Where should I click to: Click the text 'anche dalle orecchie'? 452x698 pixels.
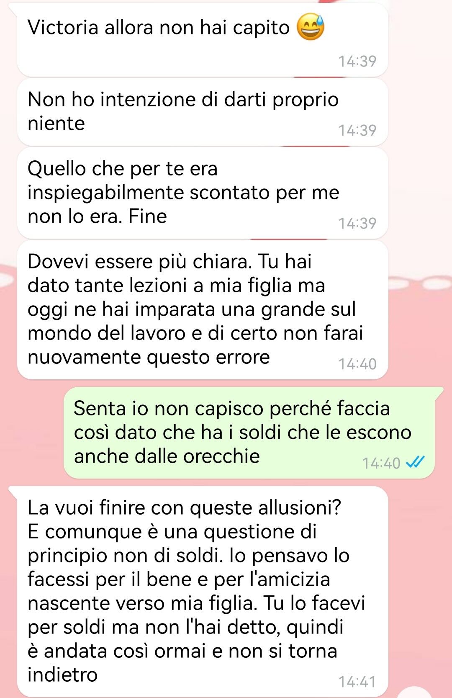[x=167, y=456]
